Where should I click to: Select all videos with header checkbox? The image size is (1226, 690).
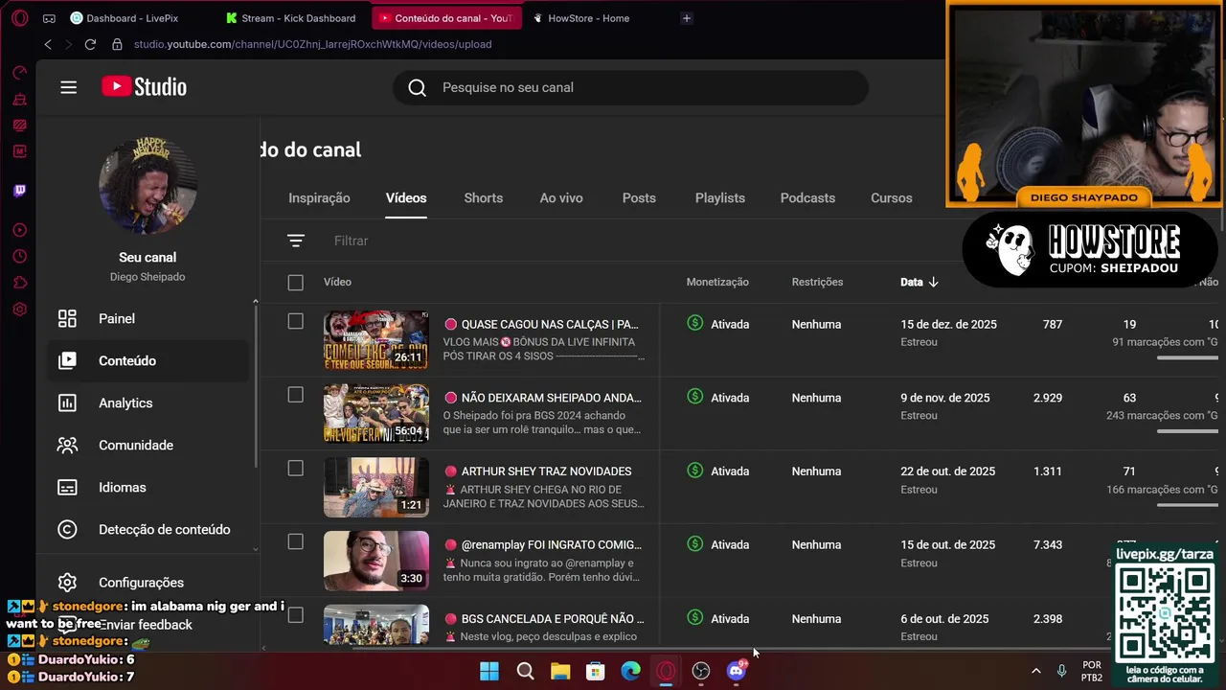coord(295,282)
